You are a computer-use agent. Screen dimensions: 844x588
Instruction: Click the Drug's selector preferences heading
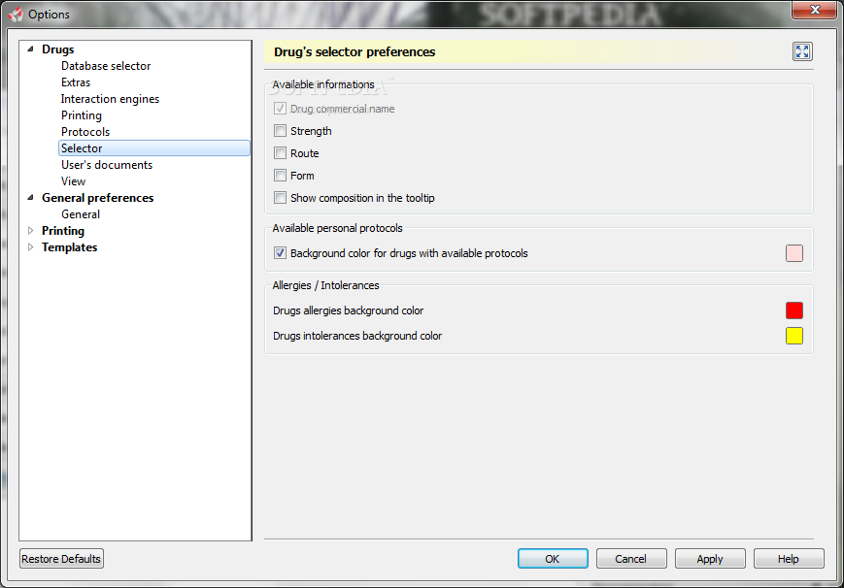(x=354, y=52)
